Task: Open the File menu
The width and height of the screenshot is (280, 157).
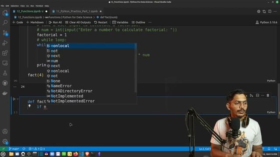Action: [x=2, y=6]
